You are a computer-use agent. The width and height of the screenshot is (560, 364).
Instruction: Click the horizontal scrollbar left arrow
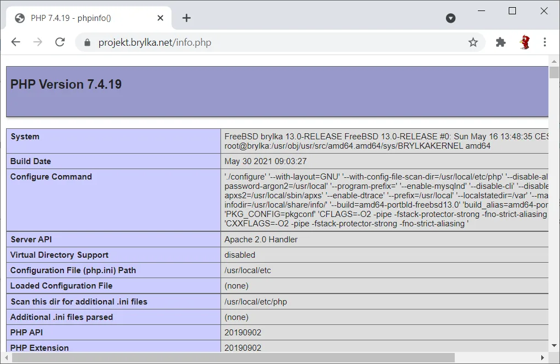click(x=7, y=357)
